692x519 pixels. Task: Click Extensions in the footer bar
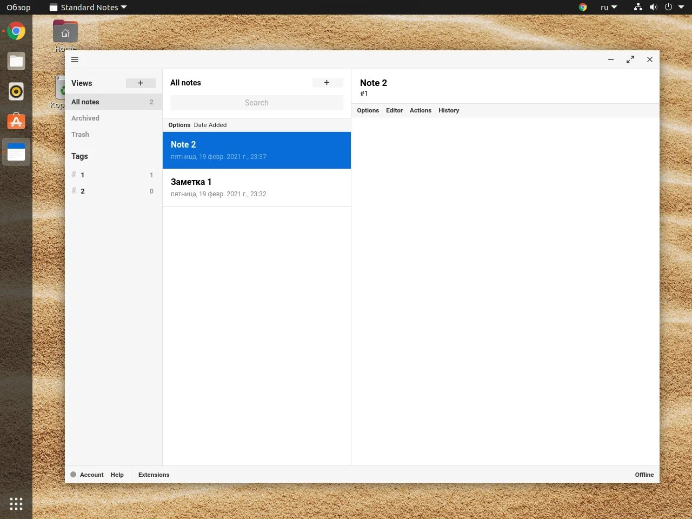[x=154, y=475]
